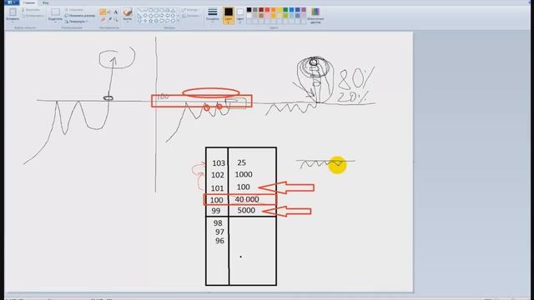Select the Magnifier tool
The image size is (534, 300).
click(116, 20)
